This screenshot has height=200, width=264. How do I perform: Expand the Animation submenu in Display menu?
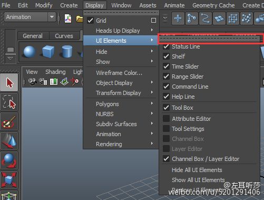point(121,134)
